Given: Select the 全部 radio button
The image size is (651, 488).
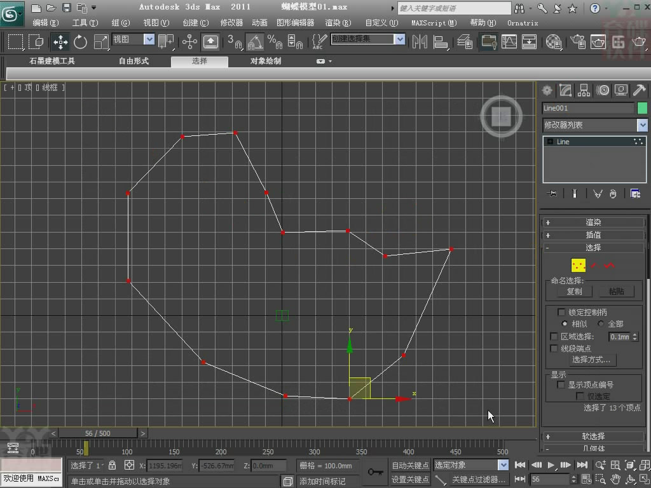Looking at the screenshot, I should (x=601, y=323).
